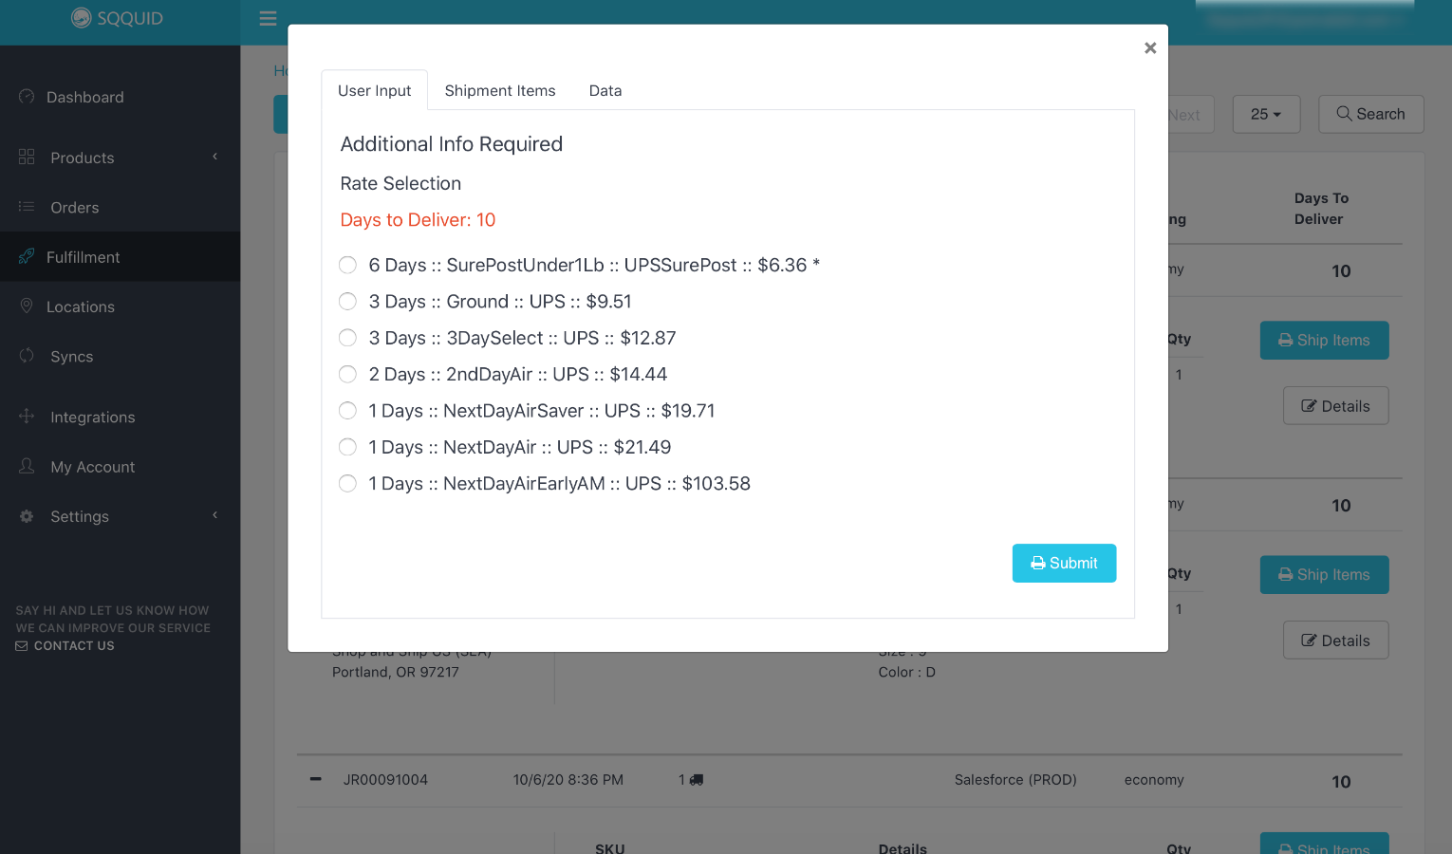The height and width of the screenshot is (854, 1452).
Task: Pick the NextDayAirEarlyAM $103.58 rate
Action: [347, 483]
